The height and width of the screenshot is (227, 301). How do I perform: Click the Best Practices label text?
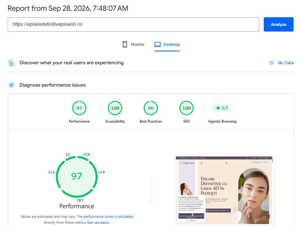click(x=151, y=121)
